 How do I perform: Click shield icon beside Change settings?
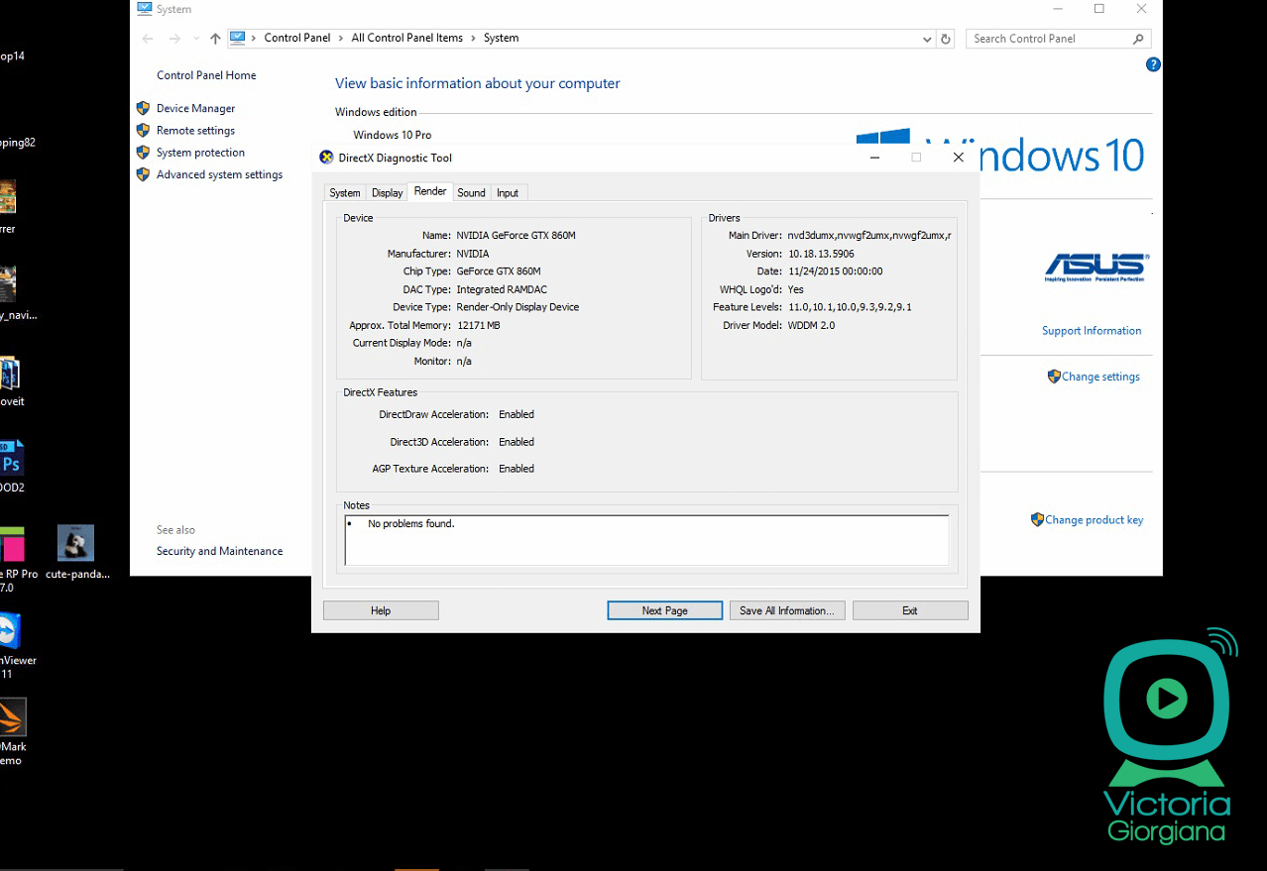point(1054,377)
